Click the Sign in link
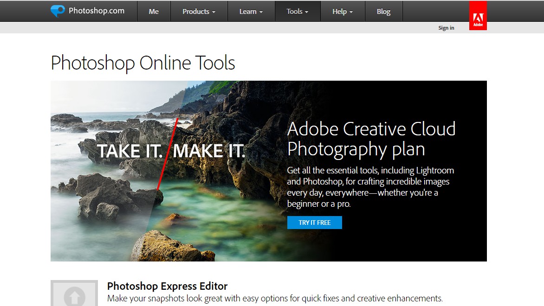Screen dimensions: 544x306 tap(446, 27)
